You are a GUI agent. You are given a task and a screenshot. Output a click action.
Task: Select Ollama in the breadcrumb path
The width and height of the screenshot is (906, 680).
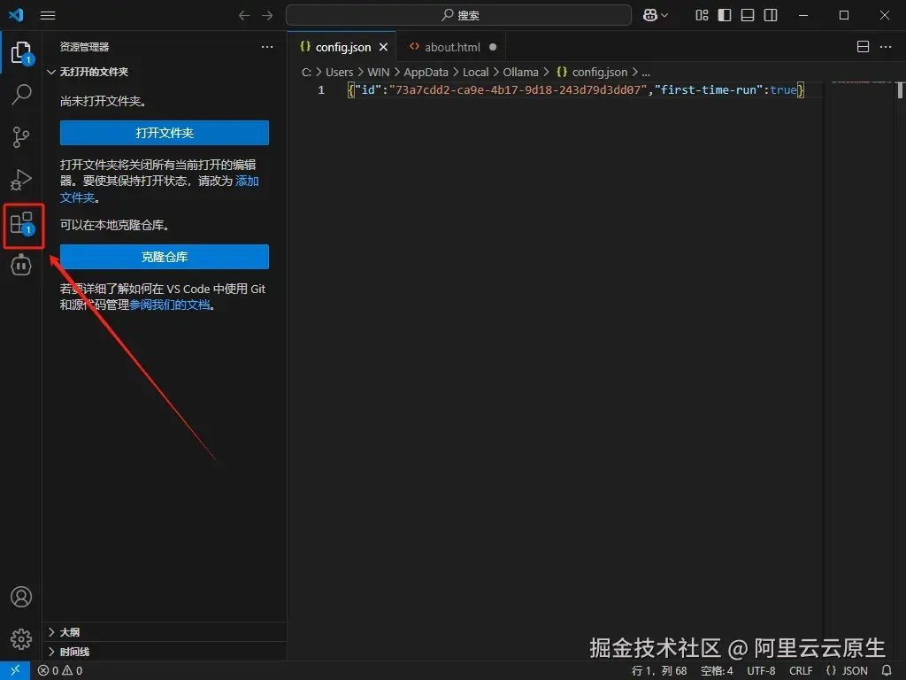pyautogui.click(x=520, y=73)
